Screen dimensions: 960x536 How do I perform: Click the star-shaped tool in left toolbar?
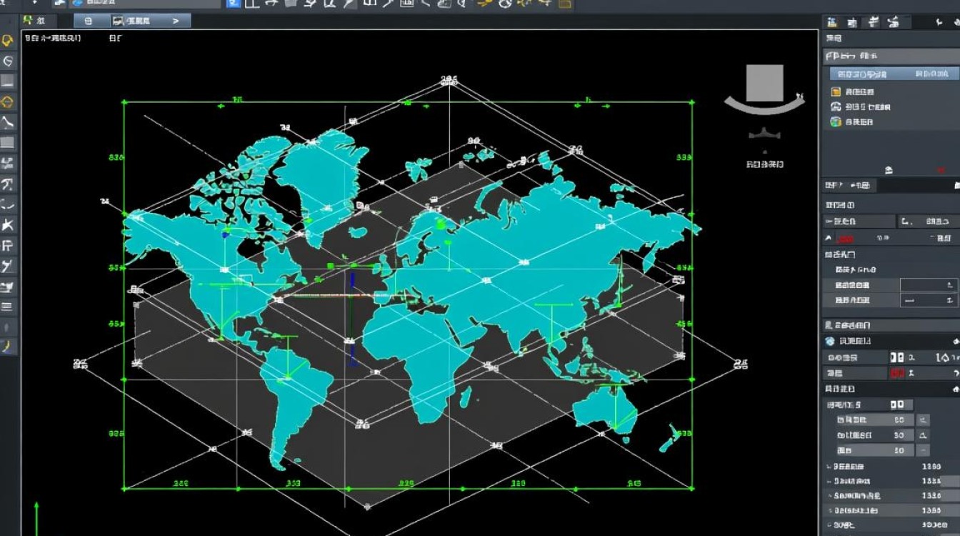click(x=9, y=225)
